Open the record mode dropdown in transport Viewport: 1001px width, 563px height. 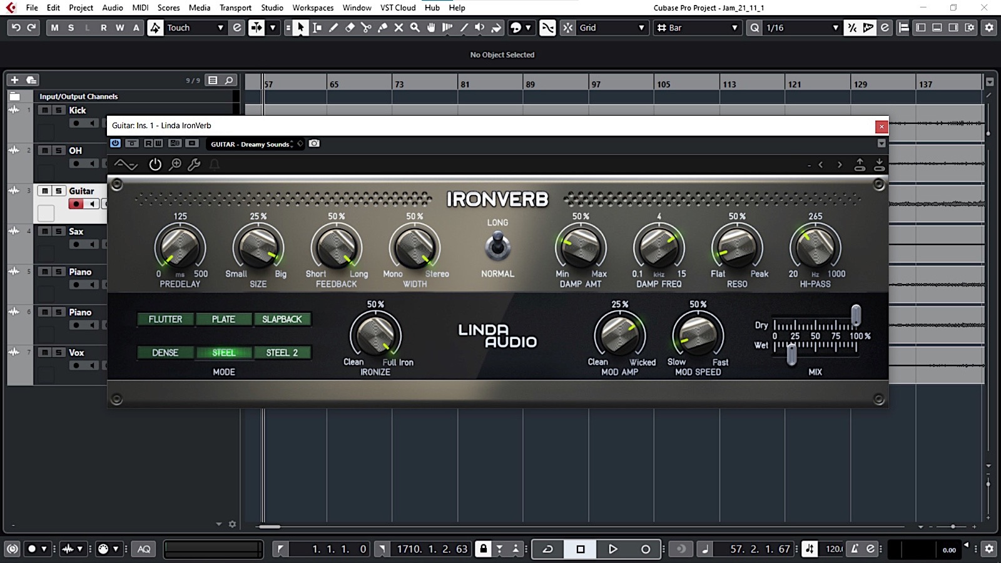44,549
